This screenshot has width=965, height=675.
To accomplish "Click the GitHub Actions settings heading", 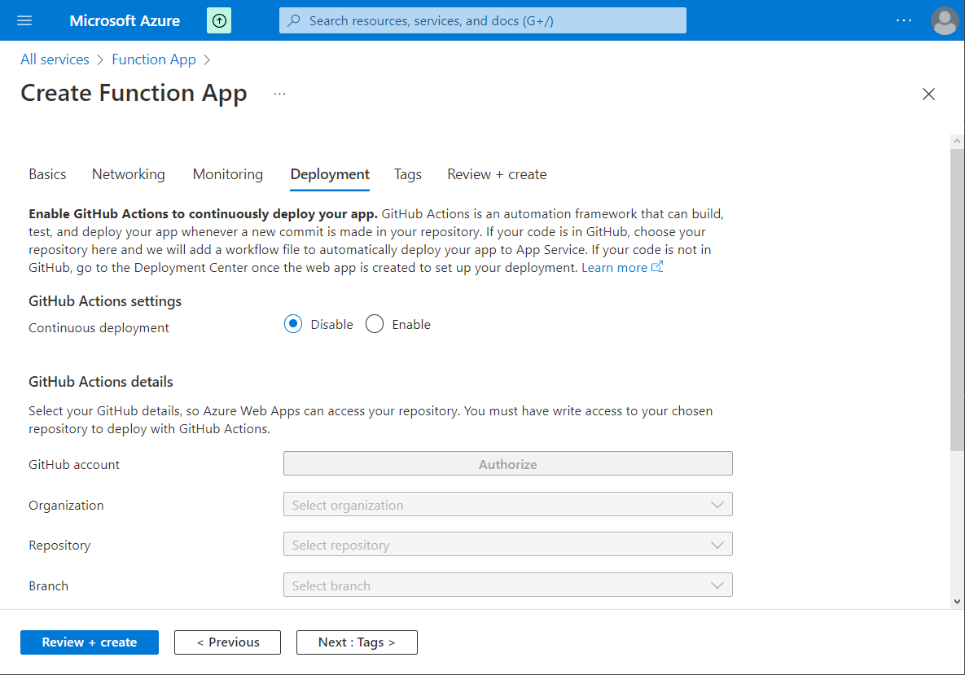I will [x=105, y=301].
